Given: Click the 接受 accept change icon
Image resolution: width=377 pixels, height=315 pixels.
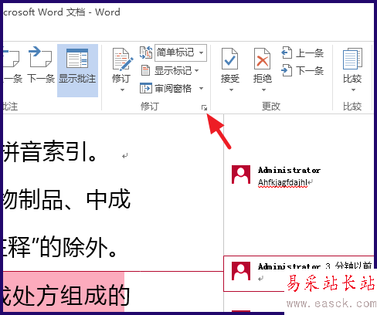Looking at the screenshot, I should pos(229,59).
